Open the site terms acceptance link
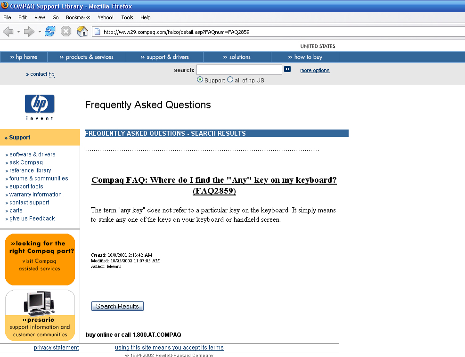The image size is (465, 357). [x=169, y=348]
